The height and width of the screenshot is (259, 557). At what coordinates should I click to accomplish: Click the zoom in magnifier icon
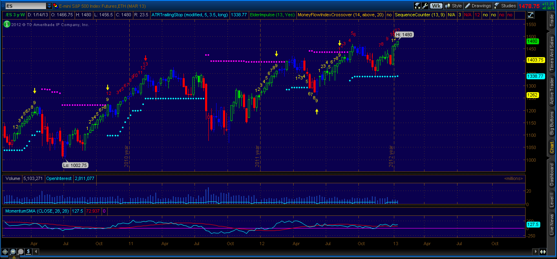(x=13, y=252)
